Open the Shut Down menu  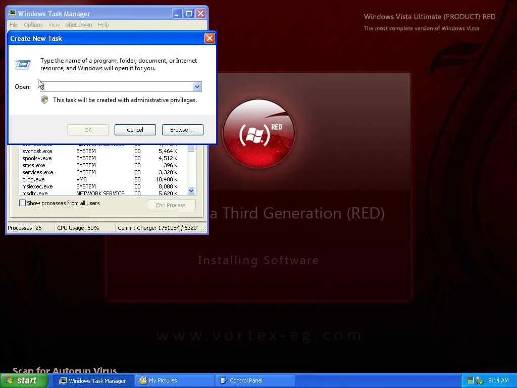point(79,25)
